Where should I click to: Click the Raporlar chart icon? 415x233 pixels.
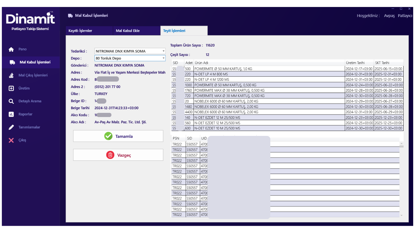11,114
